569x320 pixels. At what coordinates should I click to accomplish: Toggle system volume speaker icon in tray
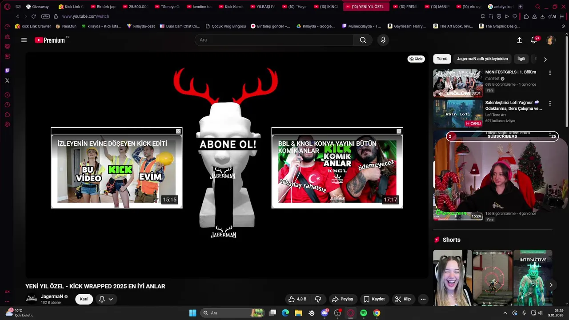(x=541, y=313)
